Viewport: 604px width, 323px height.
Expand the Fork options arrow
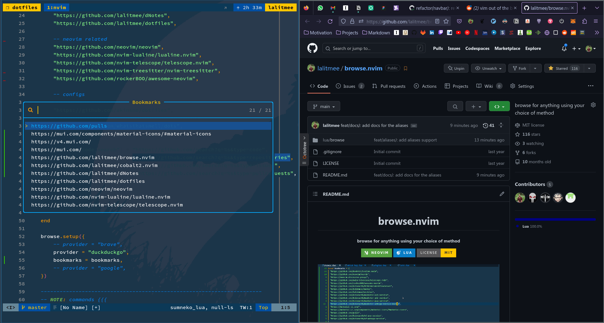tap(535, 68)
